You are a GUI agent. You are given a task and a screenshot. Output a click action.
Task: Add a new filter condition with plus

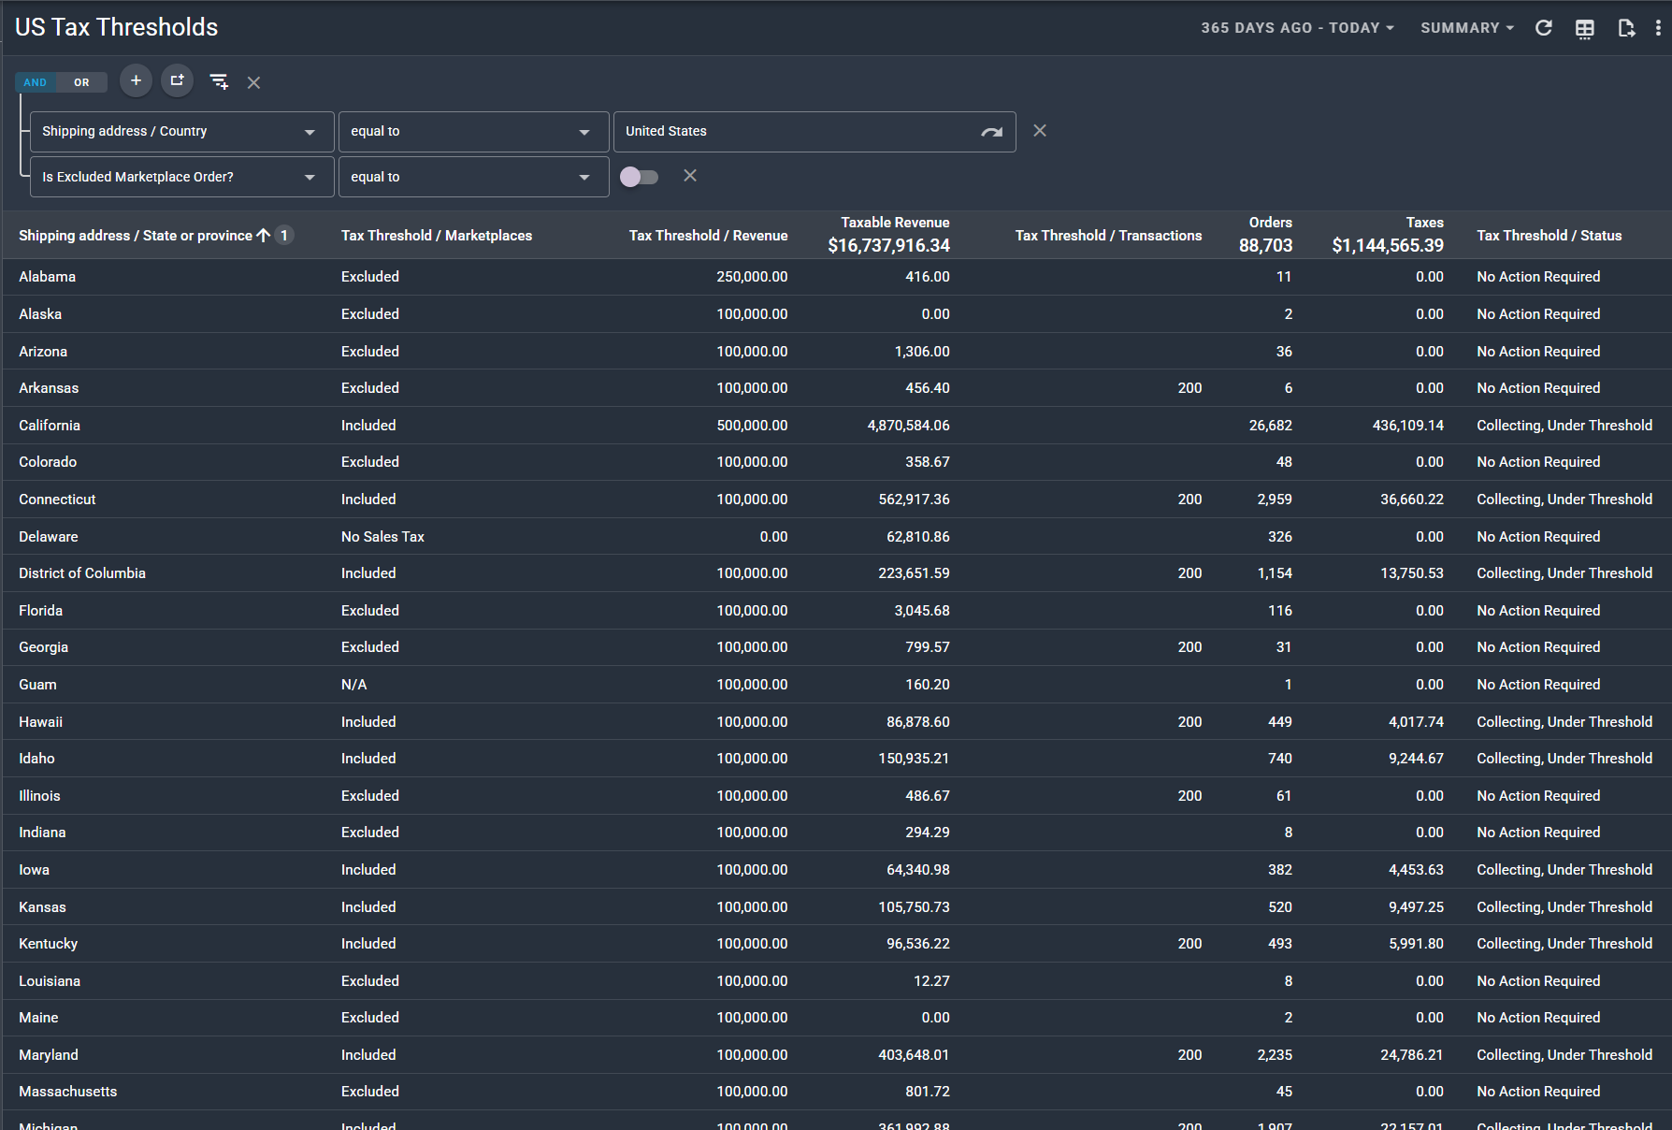click(x=136, y=81)
